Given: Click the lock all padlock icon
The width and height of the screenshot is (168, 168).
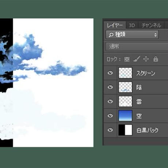Looking at the screenshot, I should point(156,59).
